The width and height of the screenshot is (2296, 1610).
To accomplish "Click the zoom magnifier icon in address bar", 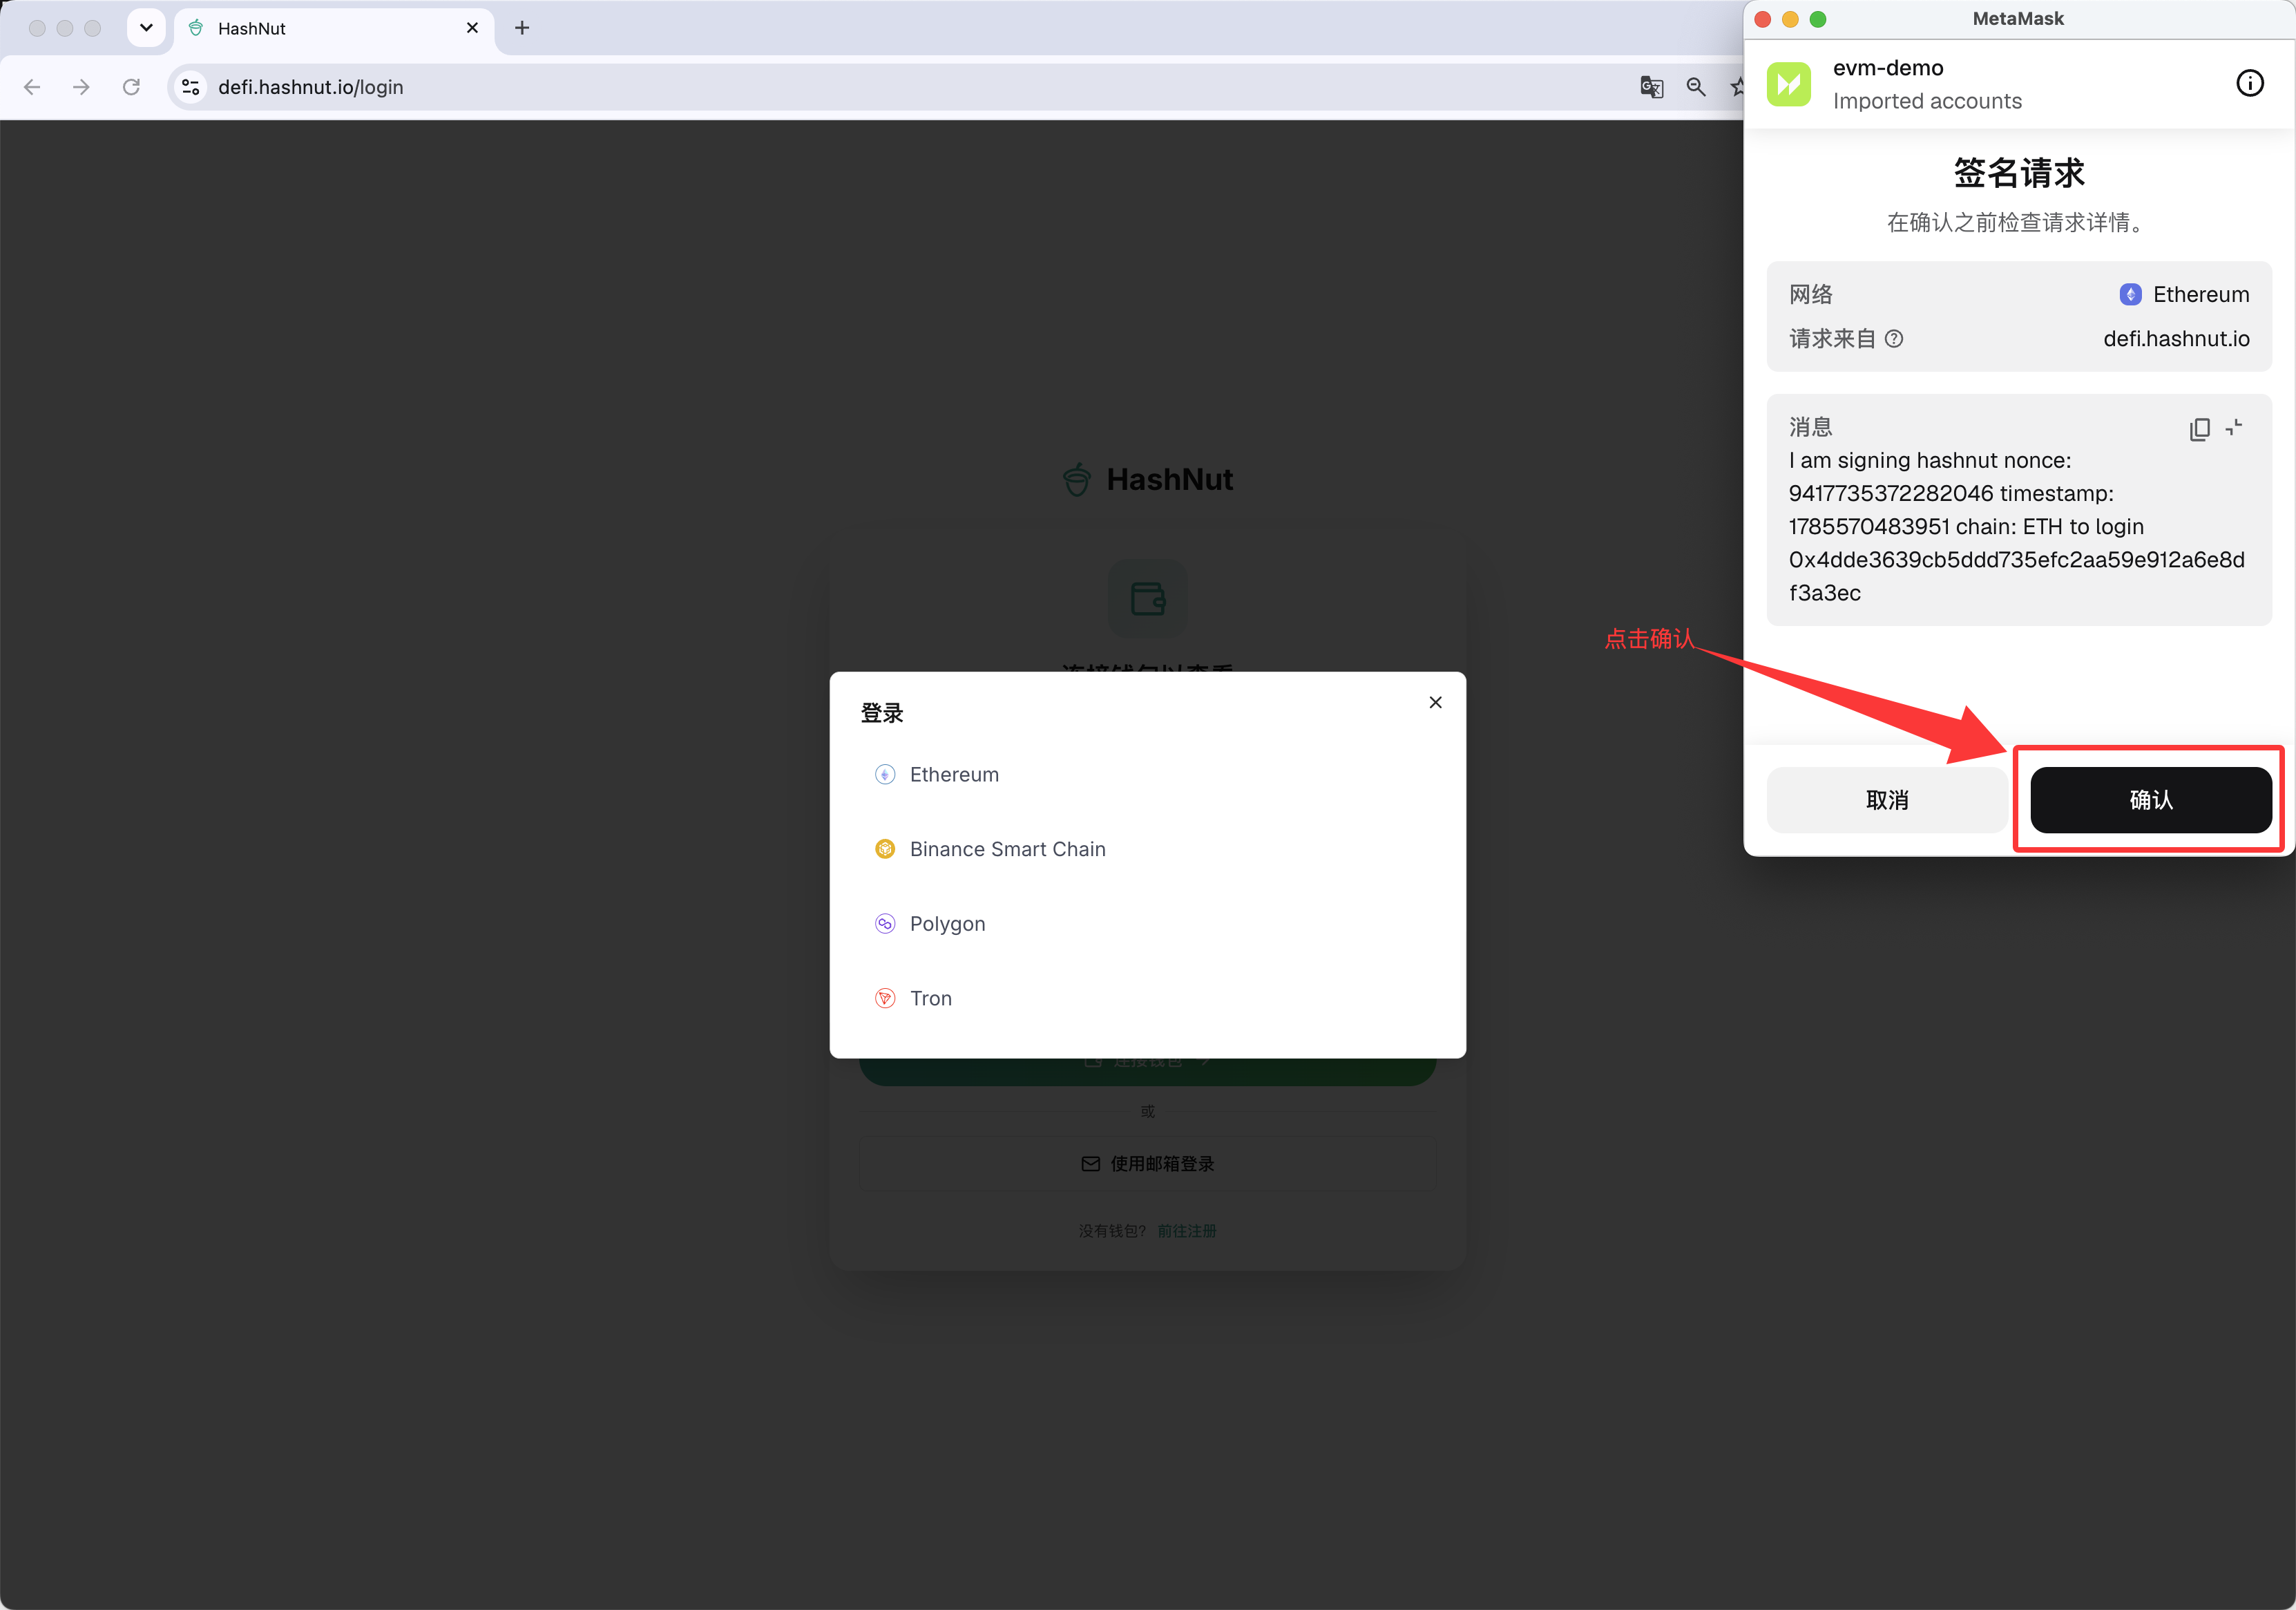I will pos(1696,87).
